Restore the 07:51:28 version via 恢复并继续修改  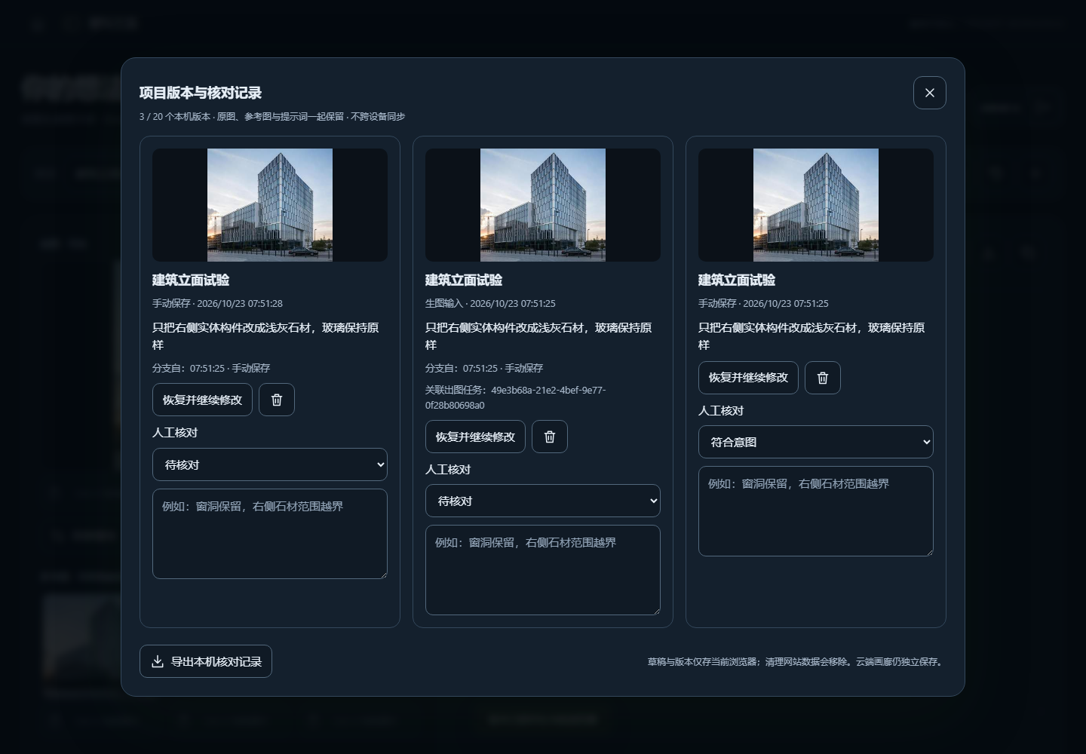pos(202,400)
